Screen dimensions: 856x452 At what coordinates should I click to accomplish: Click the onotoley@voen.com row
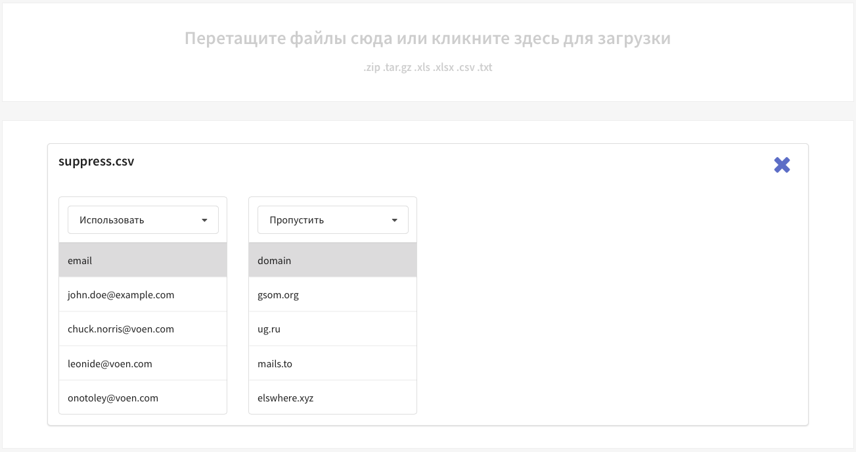(x=143, y=397)
